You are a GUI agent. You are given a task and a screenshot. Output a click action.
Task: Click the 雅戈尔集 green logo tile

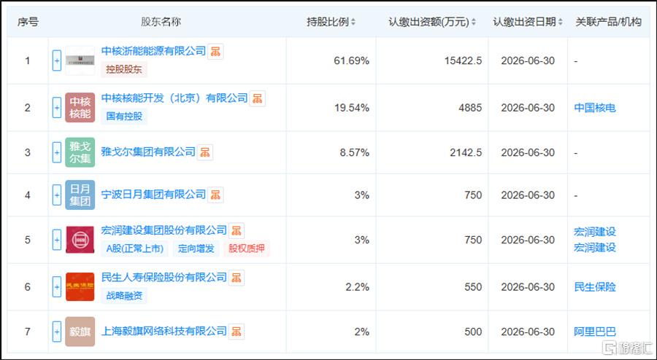click(x=80, y=152)
